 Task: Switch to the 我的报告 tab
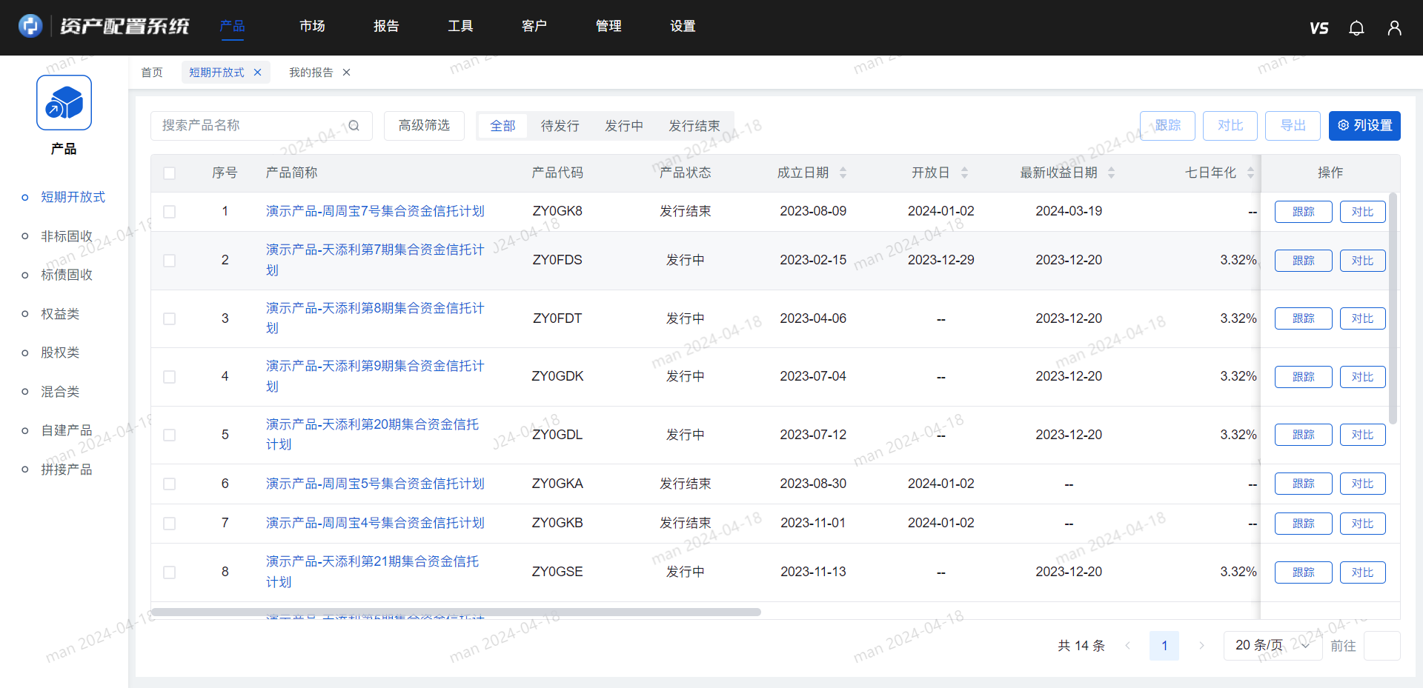[311, 73]
